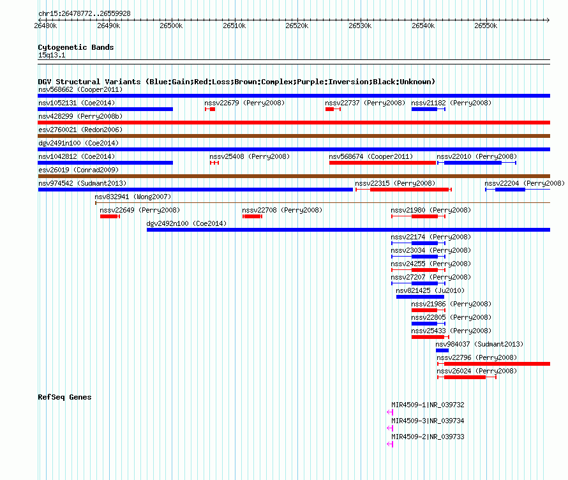The height and width of the screenshot is (480, 568).
Task: Select the red nssv22708 loss bar
Action: (253, 216)
